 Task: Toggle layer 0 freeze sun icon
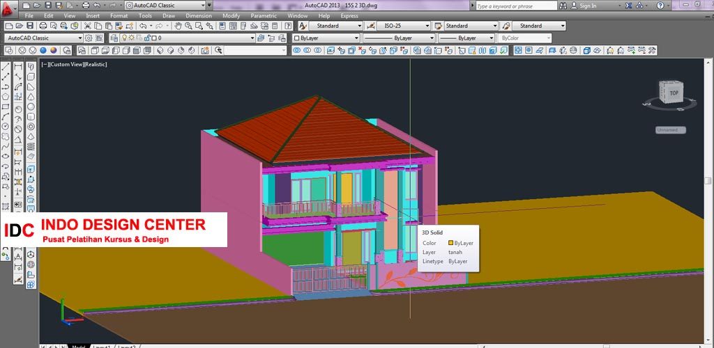pos(132,38)
